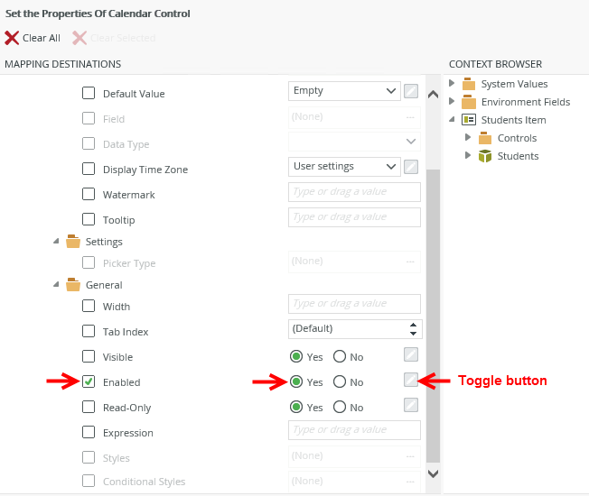Click the toggle button for Visible row
The image size is (589, 496).
tap(411, 354)
